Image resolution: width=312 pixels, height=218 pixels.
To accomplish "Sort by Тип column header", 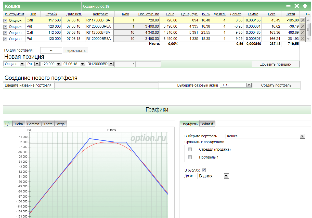I will pyautogui.click(x=33, y=14).
